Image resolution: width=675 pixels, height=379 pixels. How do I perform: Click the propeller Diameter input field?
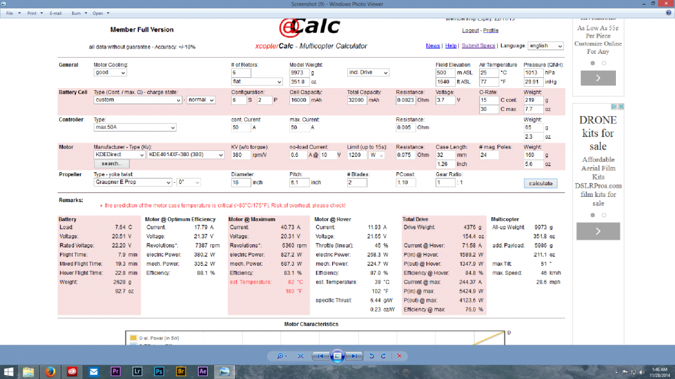coord(241,182)
